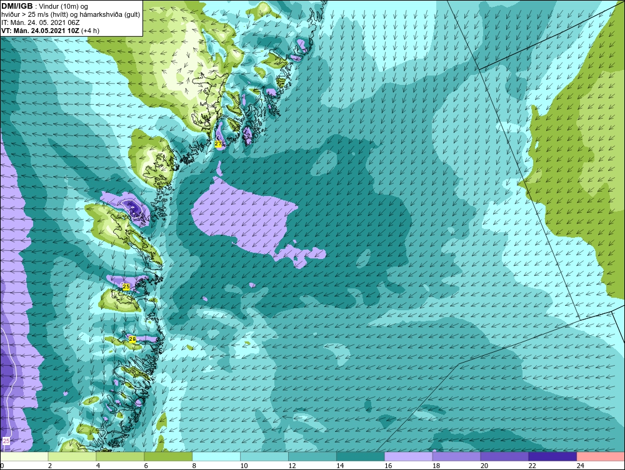
Task: Click the yellow gust marker labeled 28
Action: tap(132, 339)
